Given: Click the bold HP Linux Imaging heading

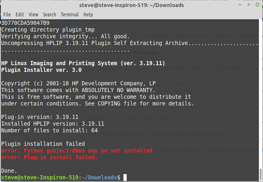Looking at the screenshot, I should point(83,63).
